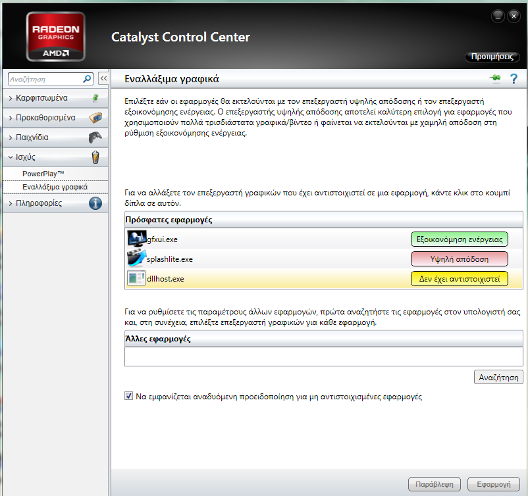Toggle splashlite.exe from Υψηλή απόδοση mode
The height and width of the screenshot is (496, 528).
[460, 259]
